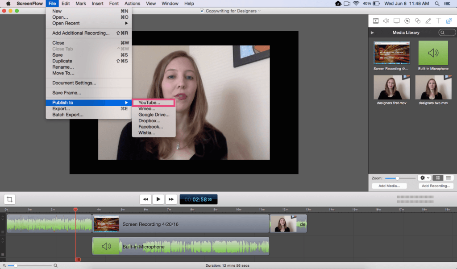Open the Media Library gear dropdown
Image resolution: width=457 pixels, height=269 pixels.
coord(424,178)
